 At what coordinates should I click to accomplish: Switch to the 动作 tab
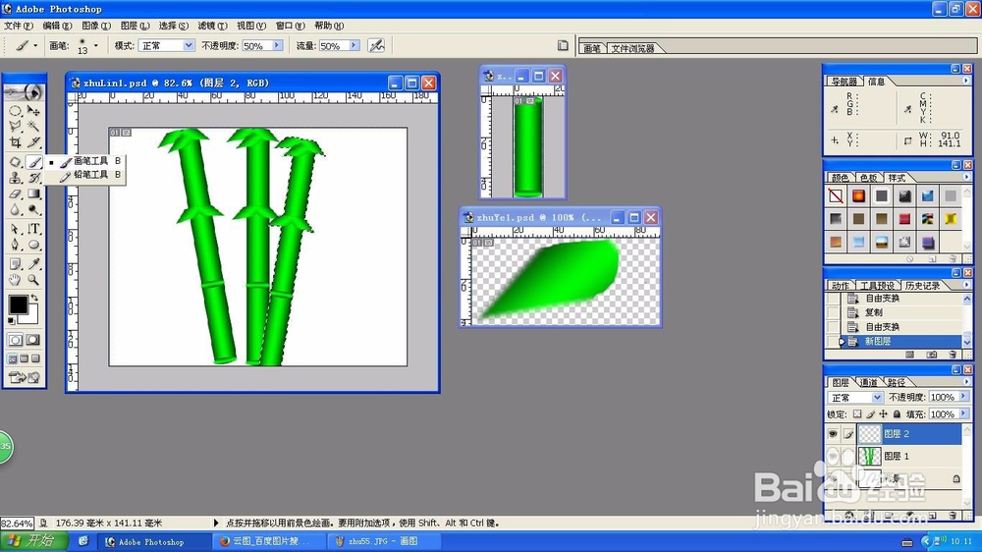click(x=840, y=286)
